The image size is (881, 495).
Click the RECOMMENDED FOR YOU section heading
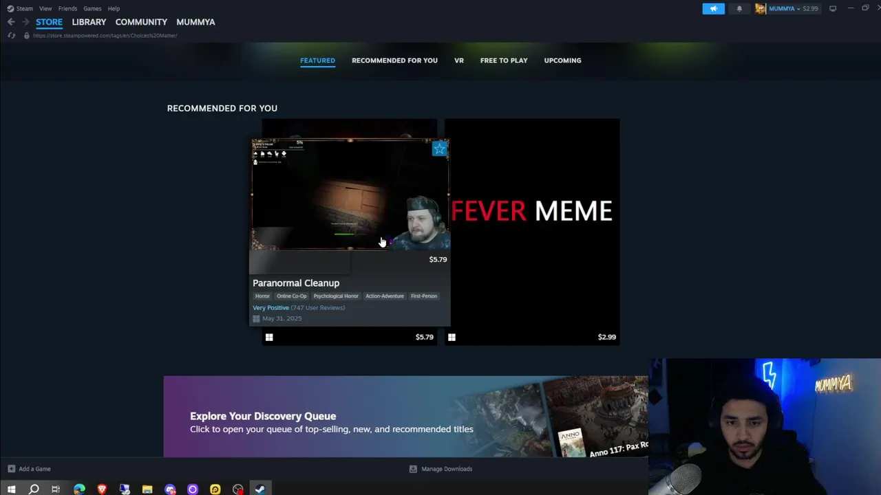pyautogui.click(x=222, y=108)
